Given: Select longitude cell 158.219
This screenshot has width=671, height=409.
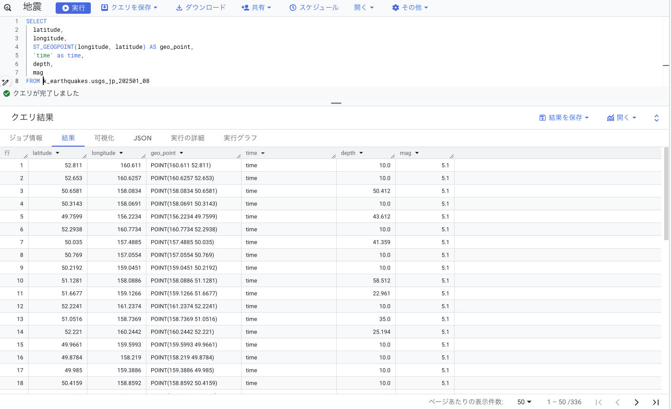Looking at the screenshot, I should (117, 358).
